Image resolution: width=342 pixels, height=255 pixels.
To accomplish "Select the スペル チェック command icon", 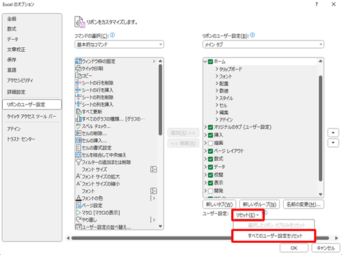I will 79,126.
